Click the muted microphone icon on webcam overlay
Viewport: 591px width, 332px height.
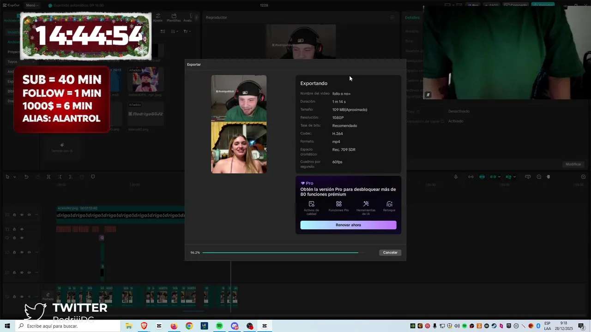click(428, 95)
